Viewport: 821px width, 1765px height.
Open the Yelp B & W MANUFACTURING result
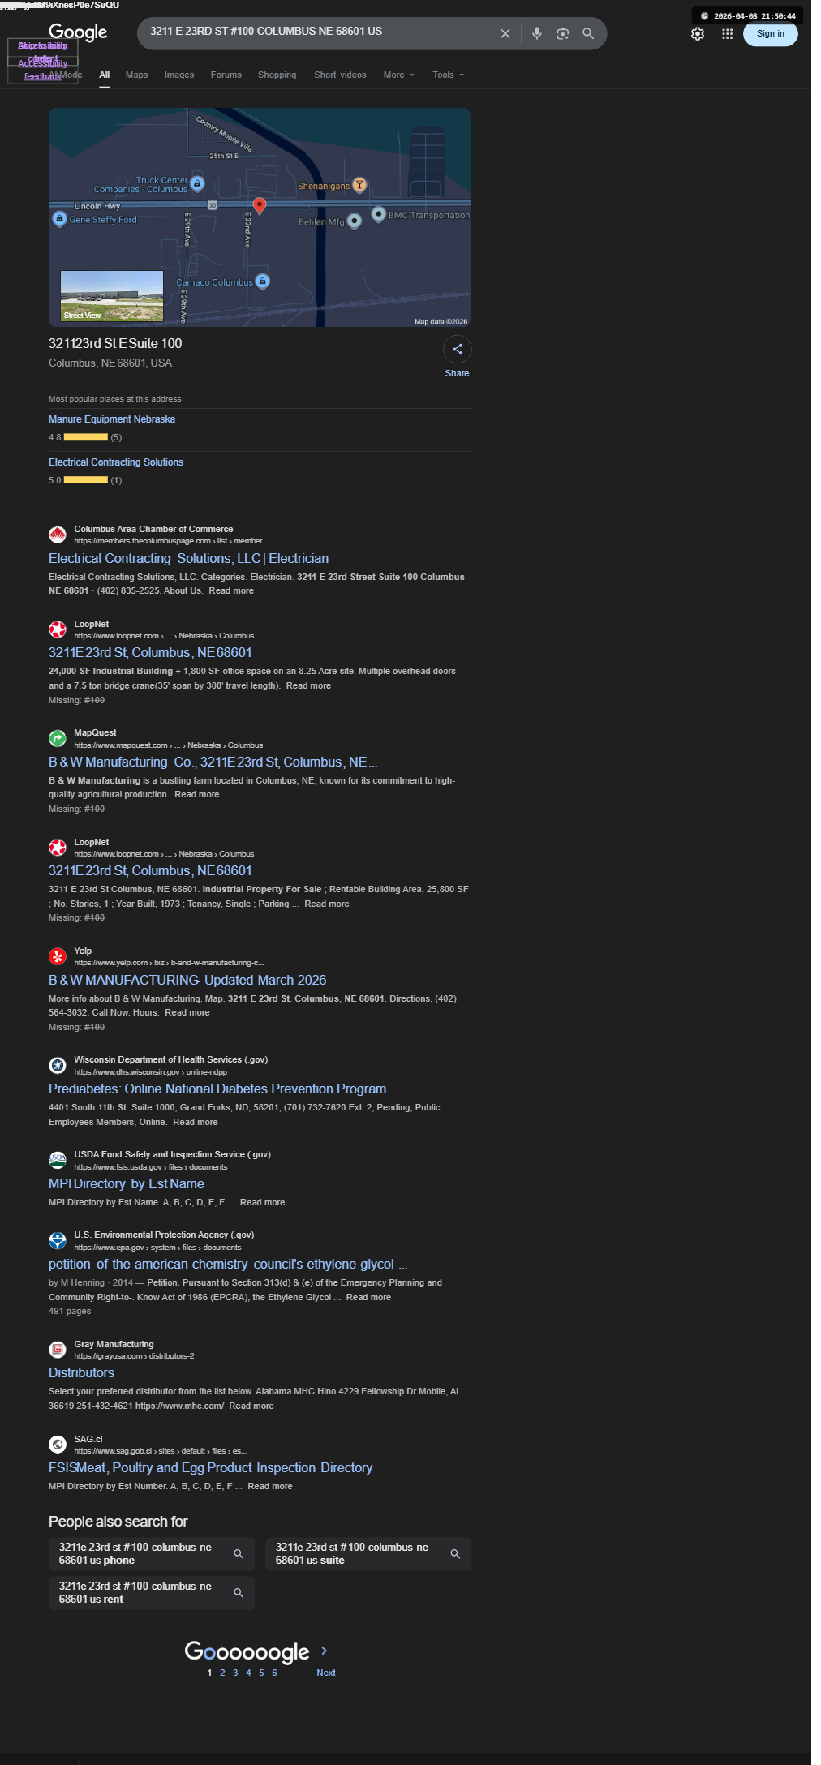[187, 980]
